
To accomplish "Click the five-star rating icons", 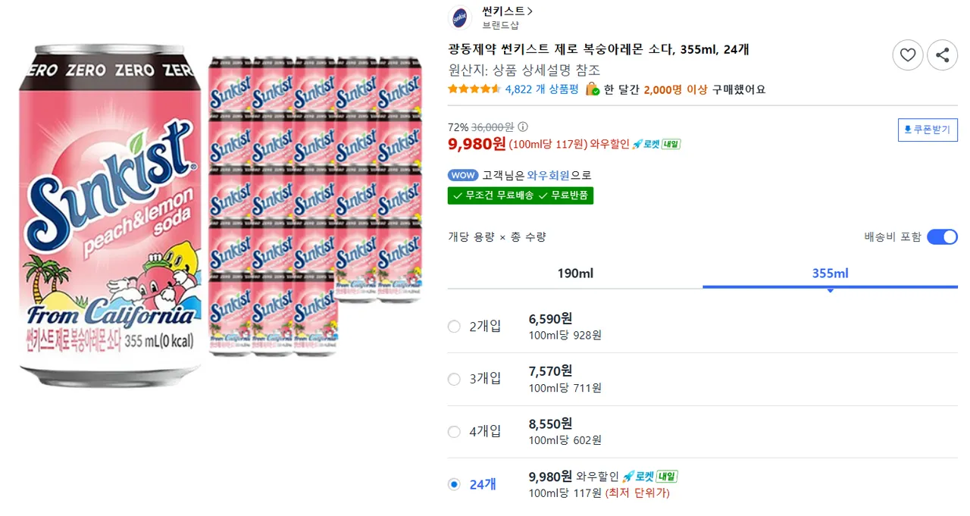I will pyautogui.click(x=474, y=89).
